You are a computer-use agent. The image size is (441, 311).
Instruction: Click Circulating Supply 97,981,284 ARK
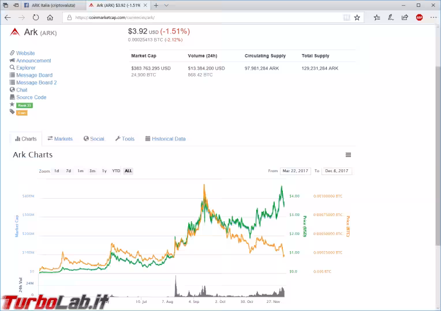pyautogui.click(x=262, y=68)
